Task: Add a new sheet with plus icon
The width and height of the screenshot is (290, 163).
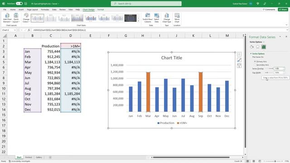Action: tap(50, 157)
